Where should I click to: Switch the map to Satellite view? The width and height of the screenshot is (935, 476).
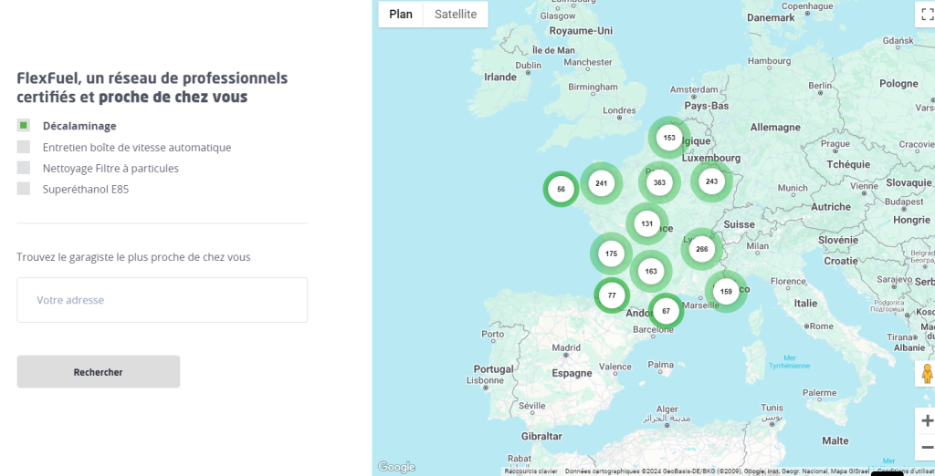456,15
